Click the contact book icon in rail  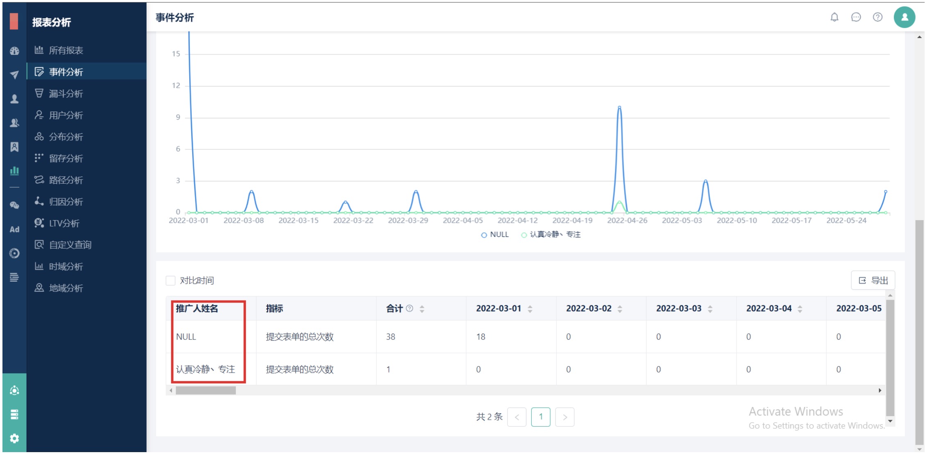point(14,147)
